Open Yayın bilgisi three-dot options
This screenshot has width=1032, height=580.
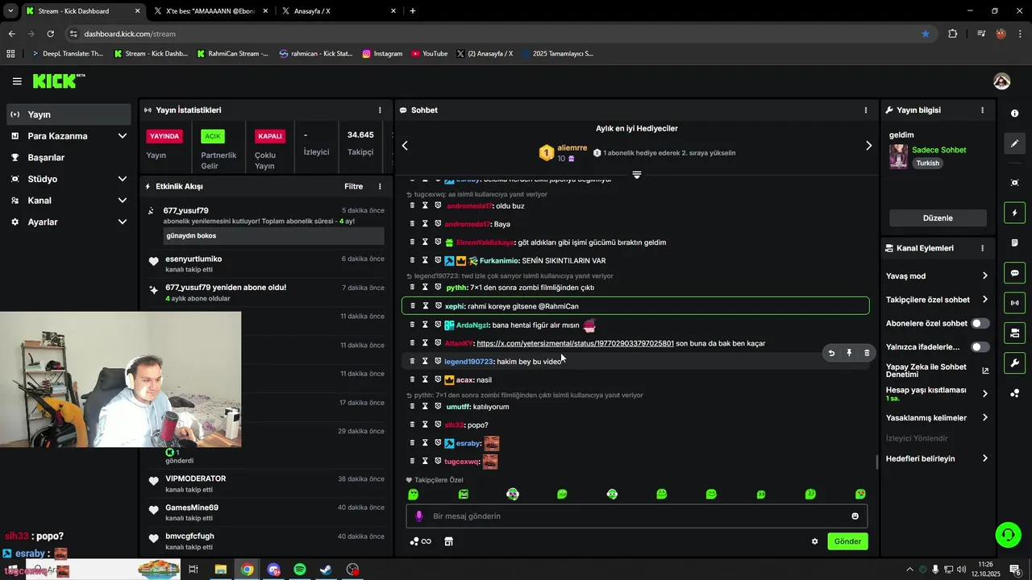[x=982, y=110]
